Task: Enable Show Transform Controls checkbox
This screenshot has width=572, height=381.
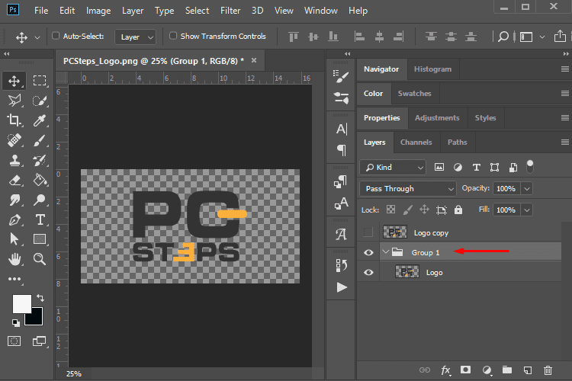Action: pos(173,36)
